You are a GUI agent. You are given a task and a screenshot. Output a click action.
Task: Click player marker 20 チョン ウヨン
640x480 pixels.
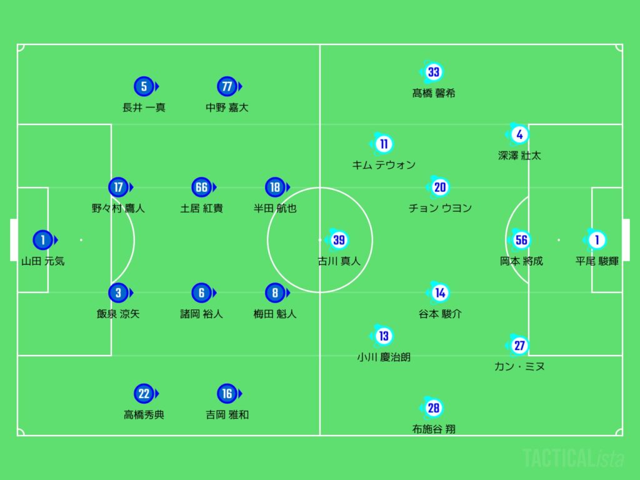438,187
